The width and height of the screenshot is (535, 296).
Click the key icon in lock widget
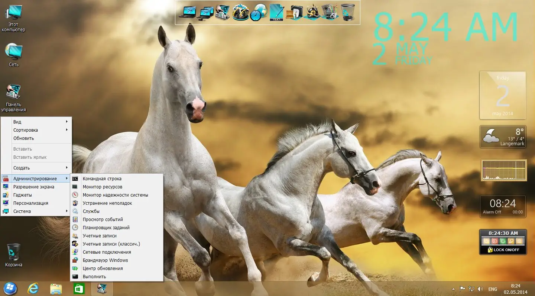511,241
